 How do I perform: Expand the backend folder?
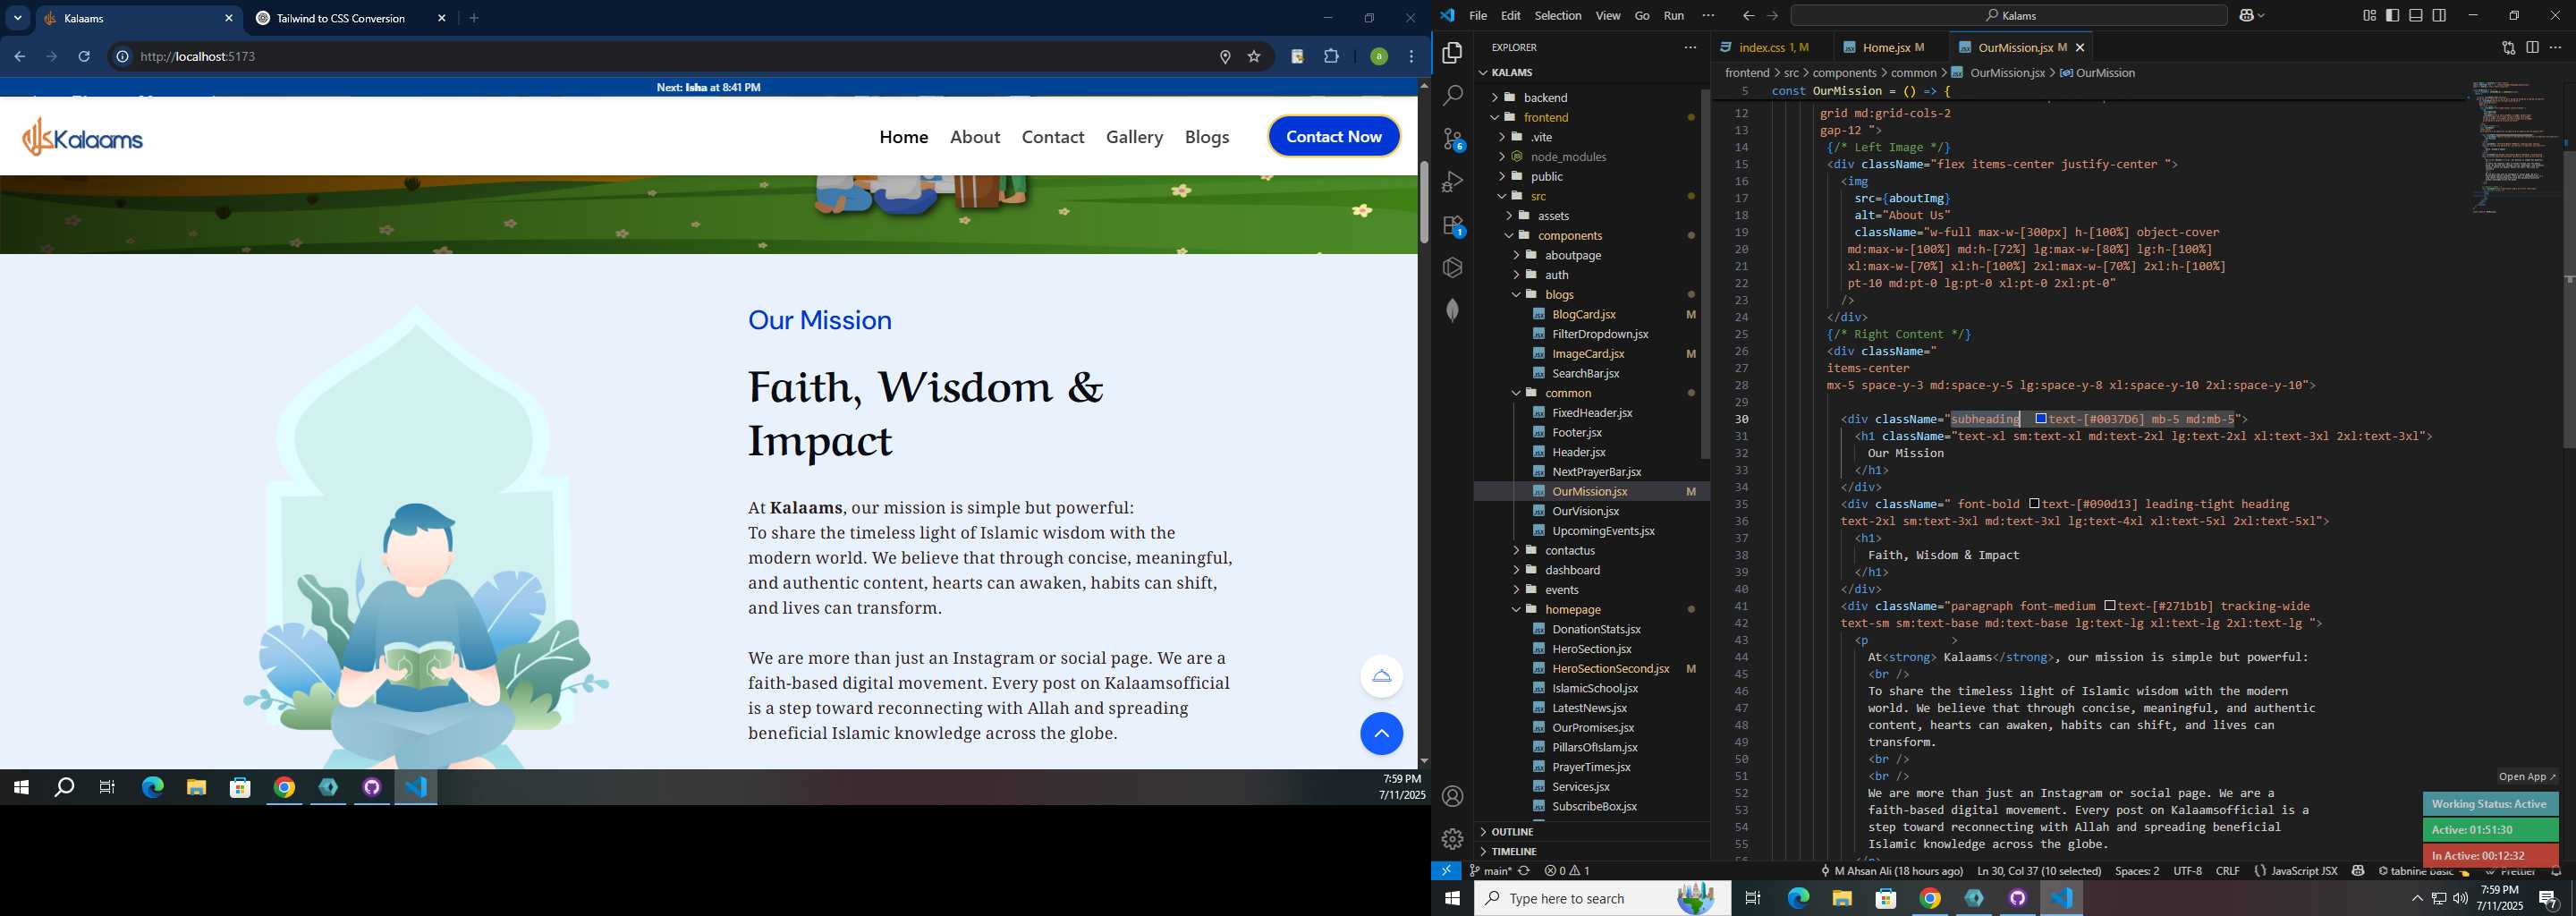tap(1546, 97)
